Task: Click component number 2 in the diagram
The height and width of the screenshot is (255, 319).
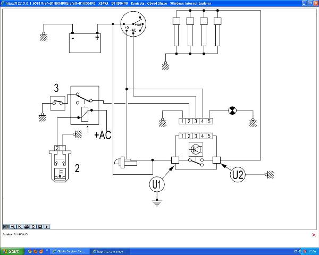Action: (77, 169)
